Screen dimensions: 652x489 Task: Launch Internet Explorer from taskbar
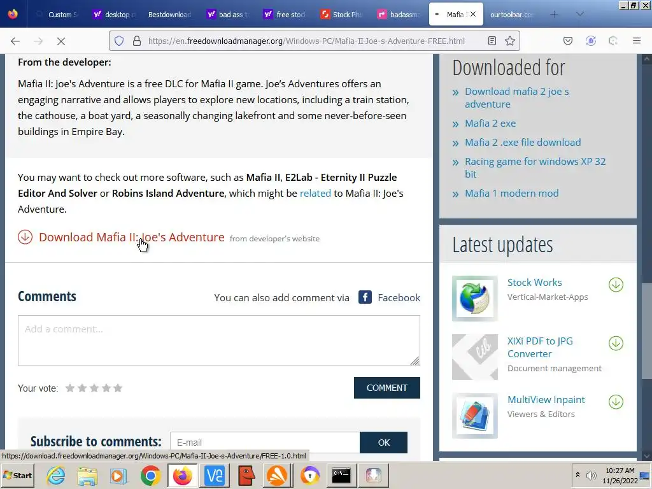click(56, 475)
